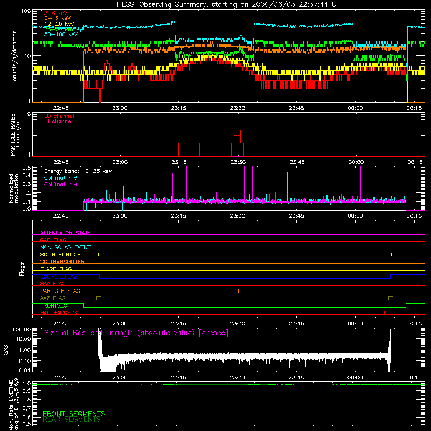Select the Collimator 9 legend entry
431x431 pixels.
click(x=60, y=184)
